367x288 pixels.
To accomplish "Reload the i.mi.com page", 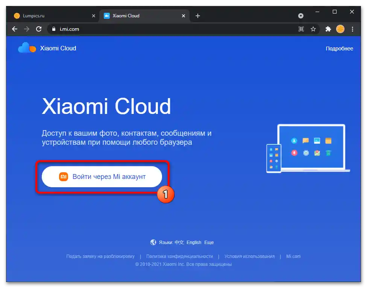I will [x=39, y=29].
